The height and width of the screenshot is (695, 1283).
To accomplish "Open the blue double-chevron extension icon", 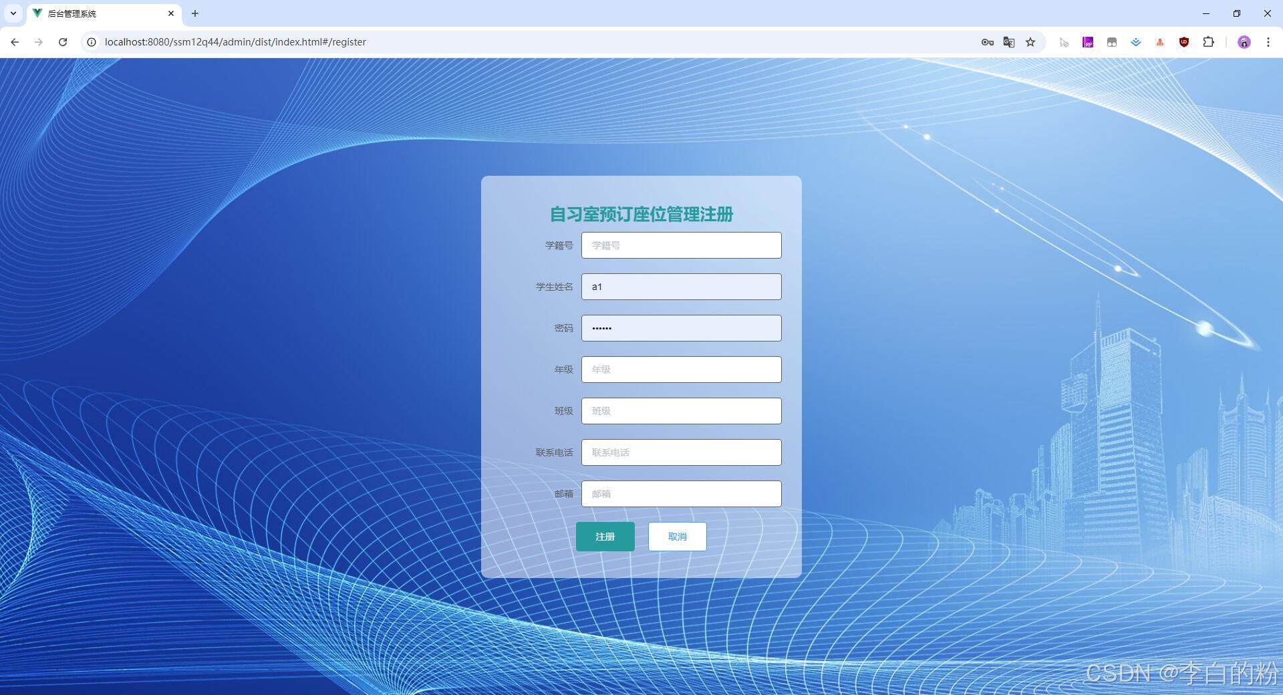I will pos(1136,42).
